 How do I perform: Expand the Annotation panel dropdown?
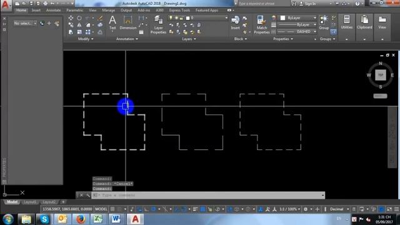click(127, 39)
